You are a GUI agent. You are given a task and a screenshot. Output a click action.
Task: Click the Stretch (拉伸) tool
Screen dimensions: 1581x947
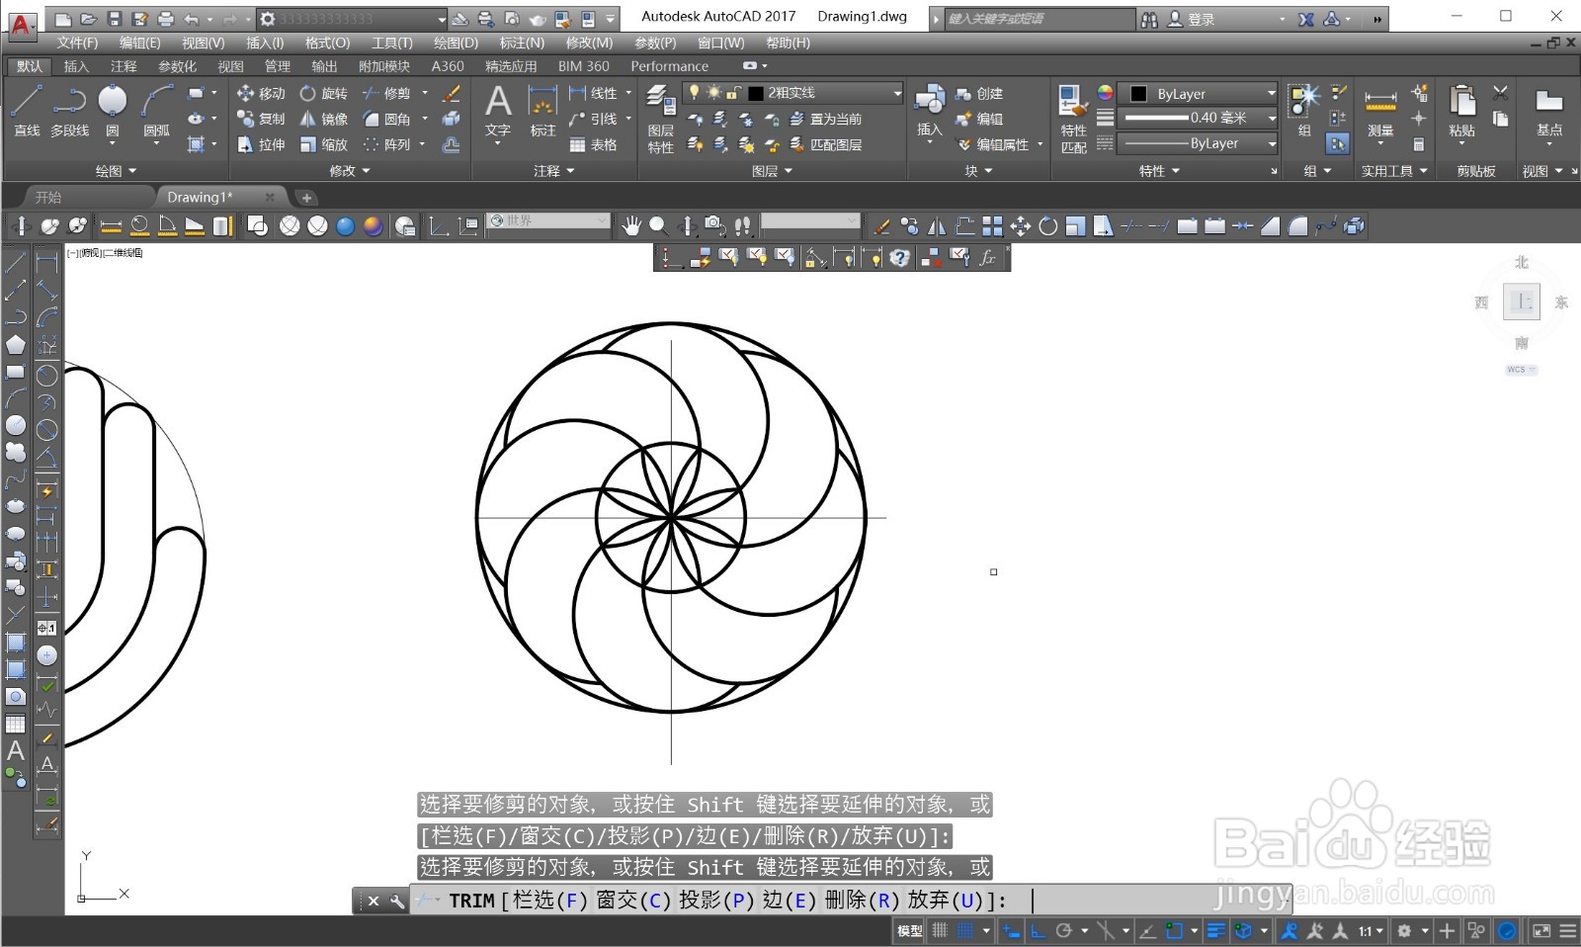pos(261,144)
